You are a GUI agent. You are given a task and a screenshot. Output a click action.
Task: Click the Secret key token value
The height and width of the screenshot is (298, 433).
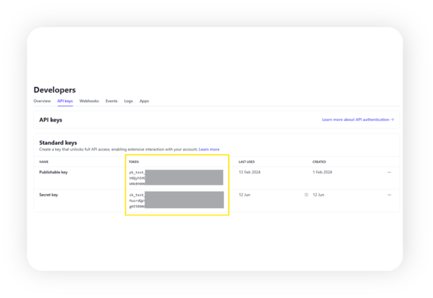(x=176, y=200)
